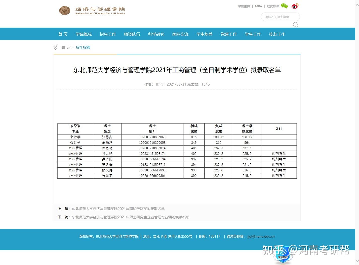Click candidate number 105201666616194
The height and width of the screenshot is (265, 359).
click(x=152, y=159)
